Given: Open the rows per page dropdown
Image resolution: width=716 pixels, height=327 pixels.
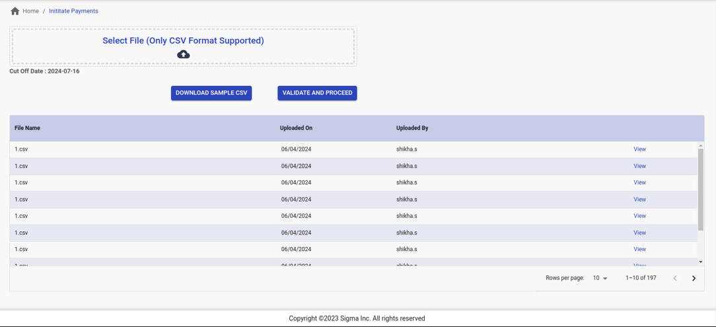Looking at the screenshot, I should 600,278.
